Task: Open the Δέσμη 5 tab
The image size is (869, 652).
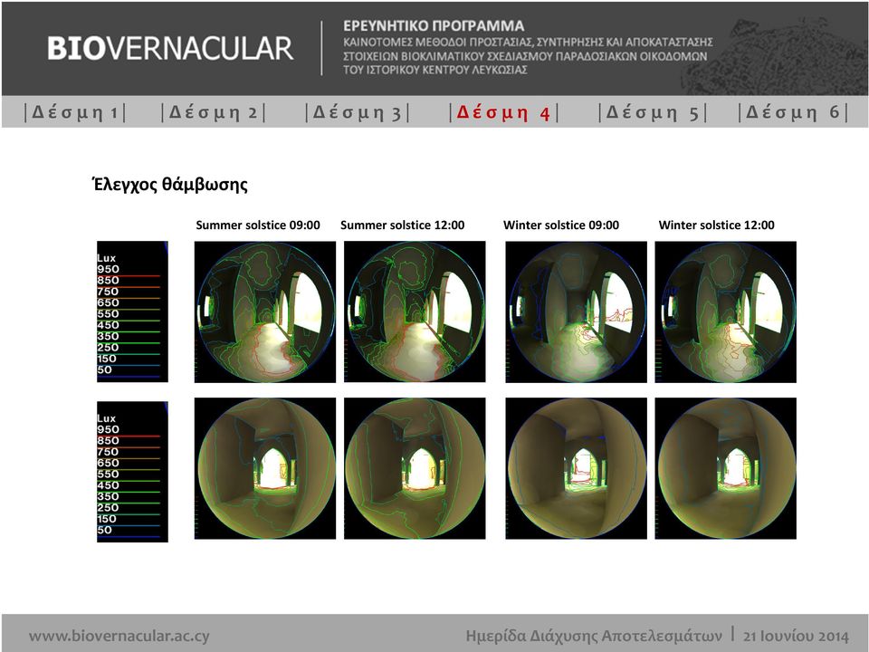Action: [653, 112]
